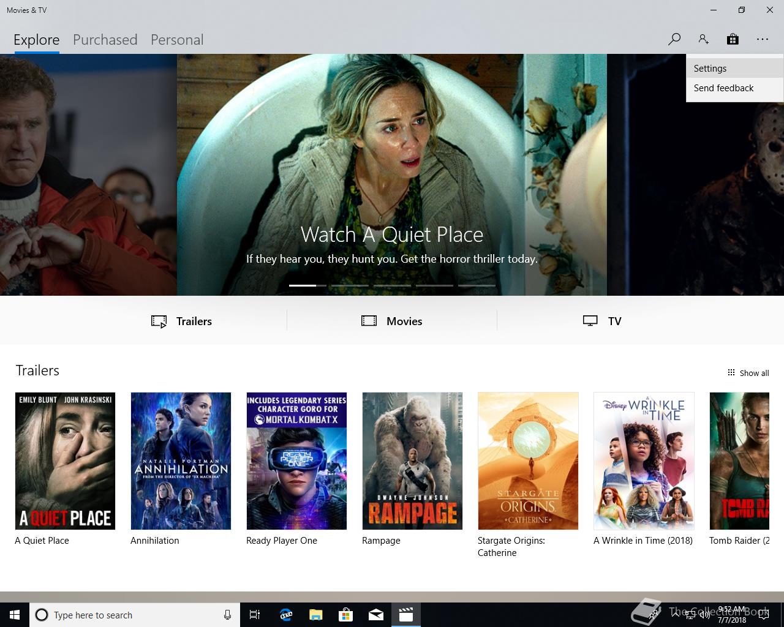Open A Wrinkle in Time poster
The image size is (784, 627).
644,461
